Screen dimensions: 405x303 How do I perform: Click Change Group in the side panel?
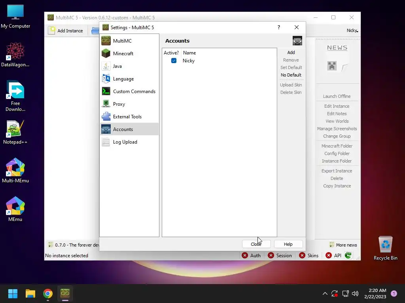pyautogui.click(x=337, y=136)
